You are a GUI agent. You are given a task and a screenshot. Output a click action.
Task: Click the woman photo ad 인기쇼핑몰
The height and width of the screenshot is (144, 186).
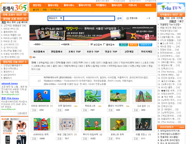tap(8, 125)
